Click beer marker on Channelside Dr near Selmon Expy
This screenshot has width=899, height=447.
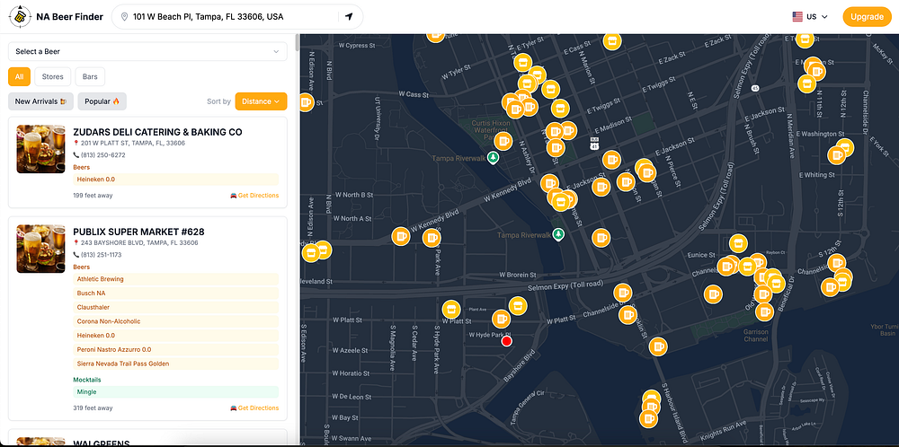(x=623, y=293)
